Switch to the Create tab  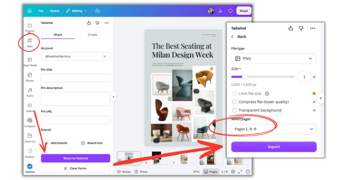pyautogui.click(x=93, y=35)
